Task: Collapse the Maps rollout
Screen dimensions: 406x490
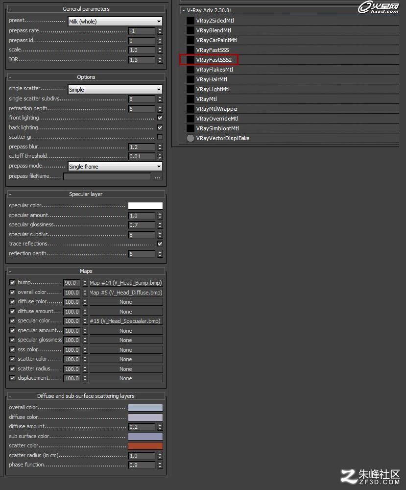Action: tap(86, 271)
